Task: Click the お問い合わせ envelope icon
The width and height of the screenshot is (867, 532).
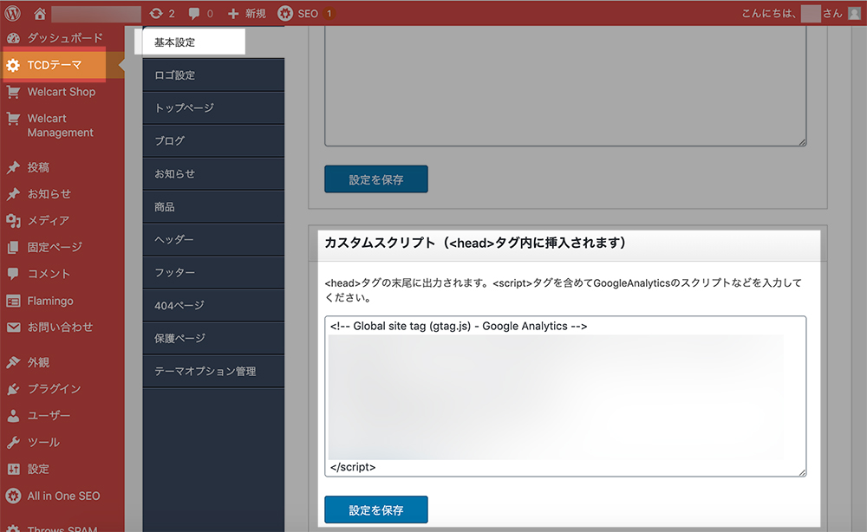Action: click(x=13, y=327)
